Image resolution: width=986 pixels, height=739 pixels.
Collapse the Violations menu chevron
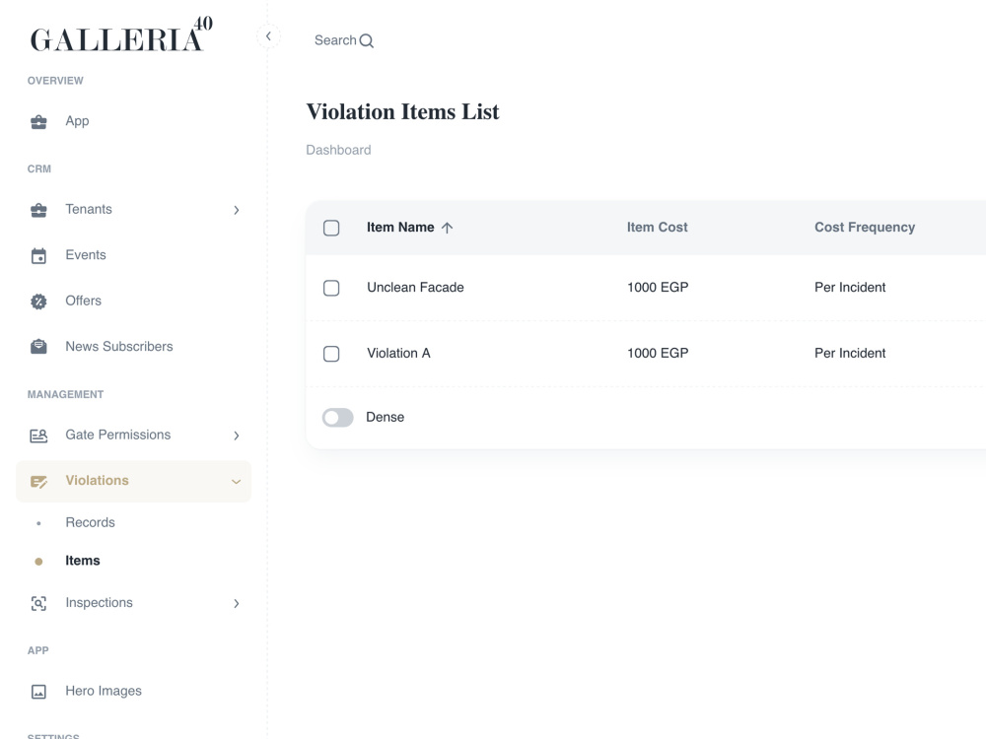click(x=237, y=482)
